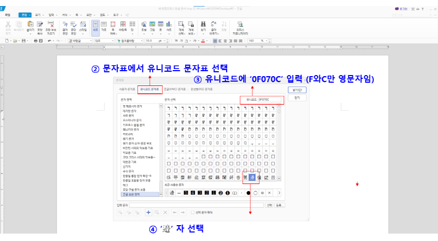The image size is (438, 241).
Task: Click the Paragraph Shape (문단 모양) icon
Action: point(73,24)
